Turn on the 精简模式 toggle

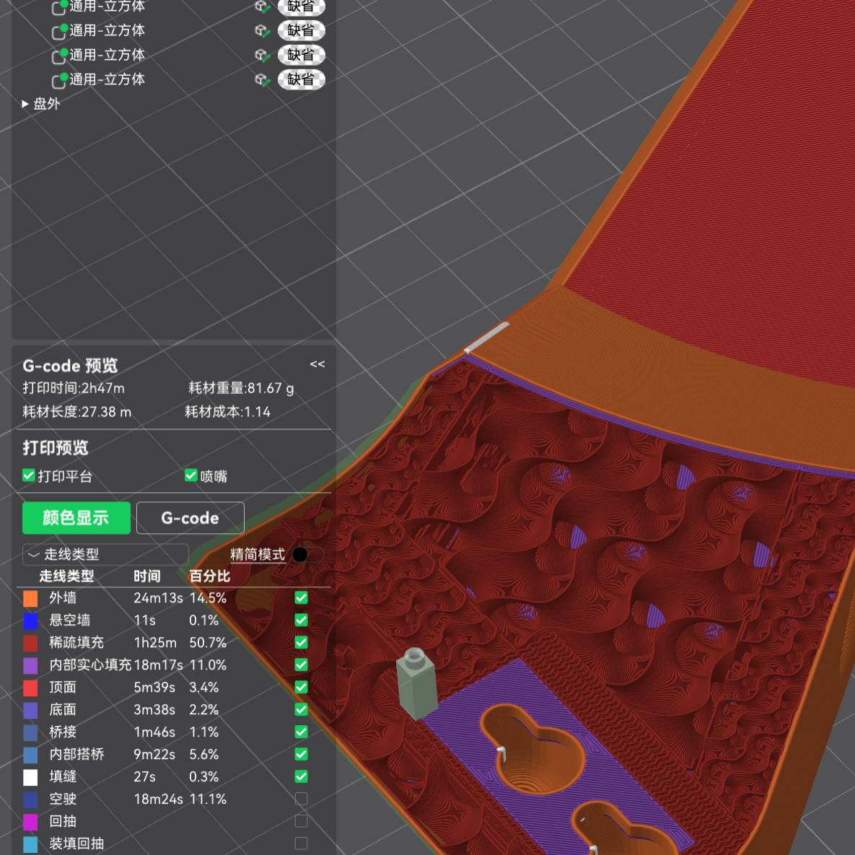point(306,554)
